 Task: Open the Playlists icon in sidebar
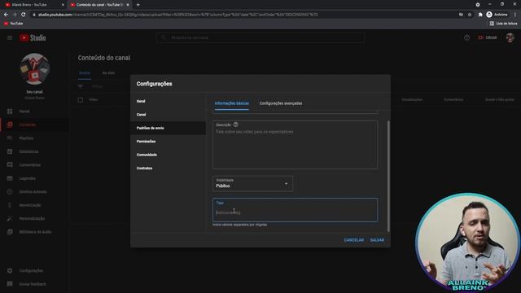click(x=10, y=138)
